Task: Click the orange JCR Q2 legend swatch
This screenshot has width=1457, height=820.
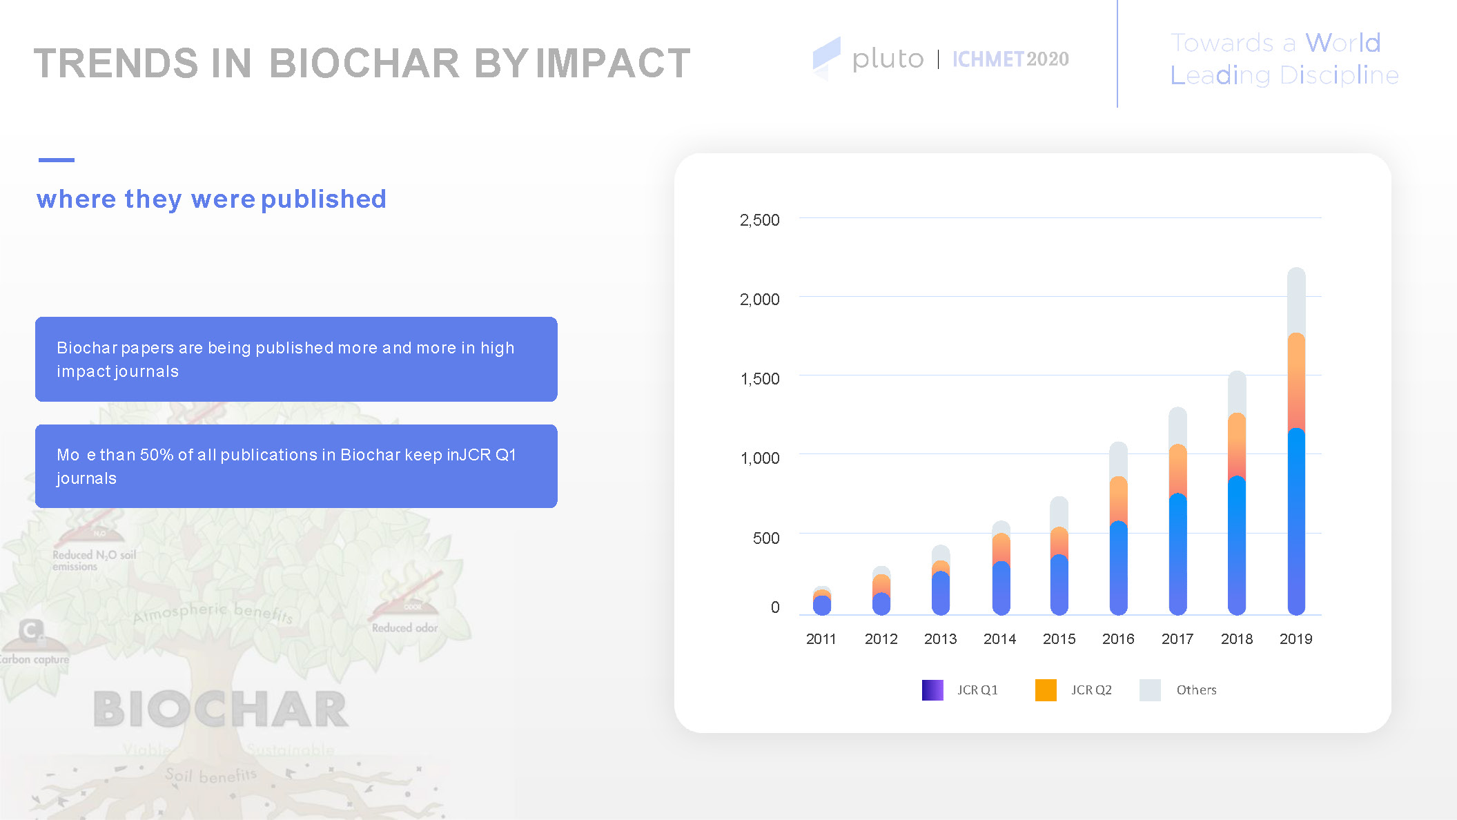Action: (1046, 690)
